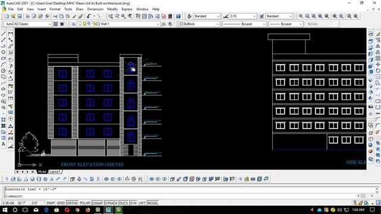Toggle DUCS in status bar
Viewport: 381px width, 214px height.
point(123,203)
